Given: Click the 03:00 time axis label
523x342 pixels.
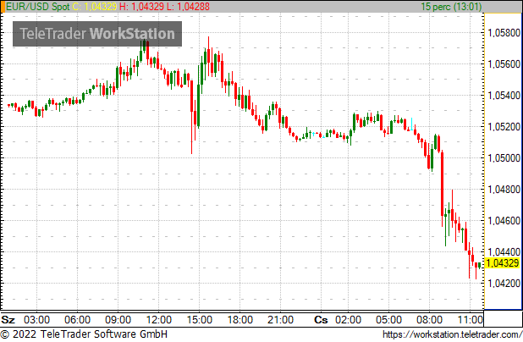Looking at the screenshot, I should click(36, 320).
